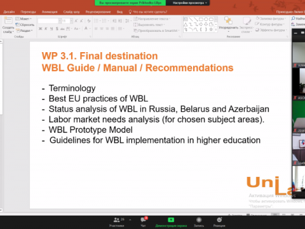This screenshot has width=305, height=229.
Task: Click Reset (Сбросить) slide button
Action: point(25,25)
